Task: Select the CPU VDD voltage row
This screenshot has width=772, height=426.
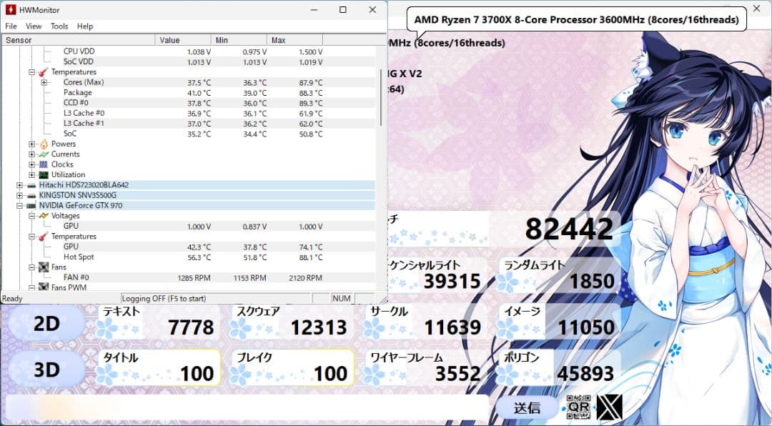Action: pos(189,51)
